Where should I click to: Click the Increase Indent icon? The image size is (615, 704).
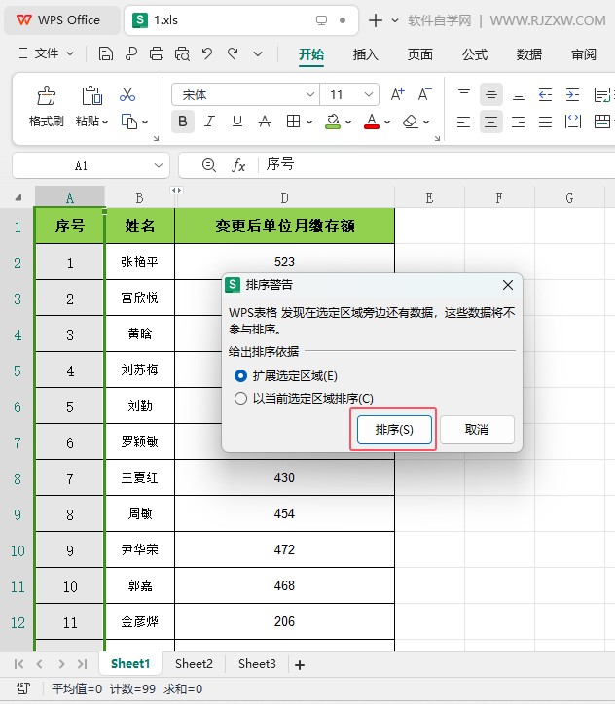click(573, 94)
